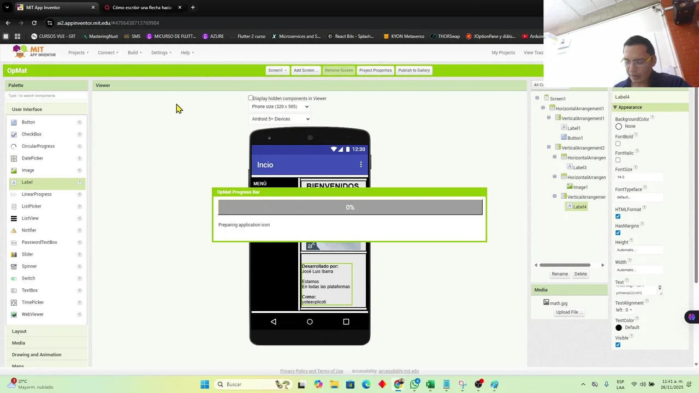Select the Slider component icon in Palette
This screenshot has height=393, width=699.
click(14, 254)
